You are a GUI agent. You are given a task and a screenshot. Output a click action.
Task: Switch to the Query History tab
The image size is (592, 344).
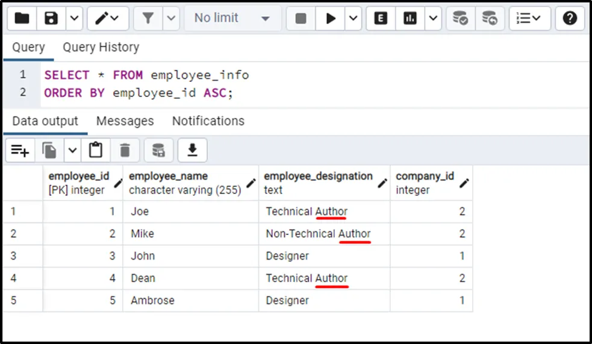click(101, 47)
